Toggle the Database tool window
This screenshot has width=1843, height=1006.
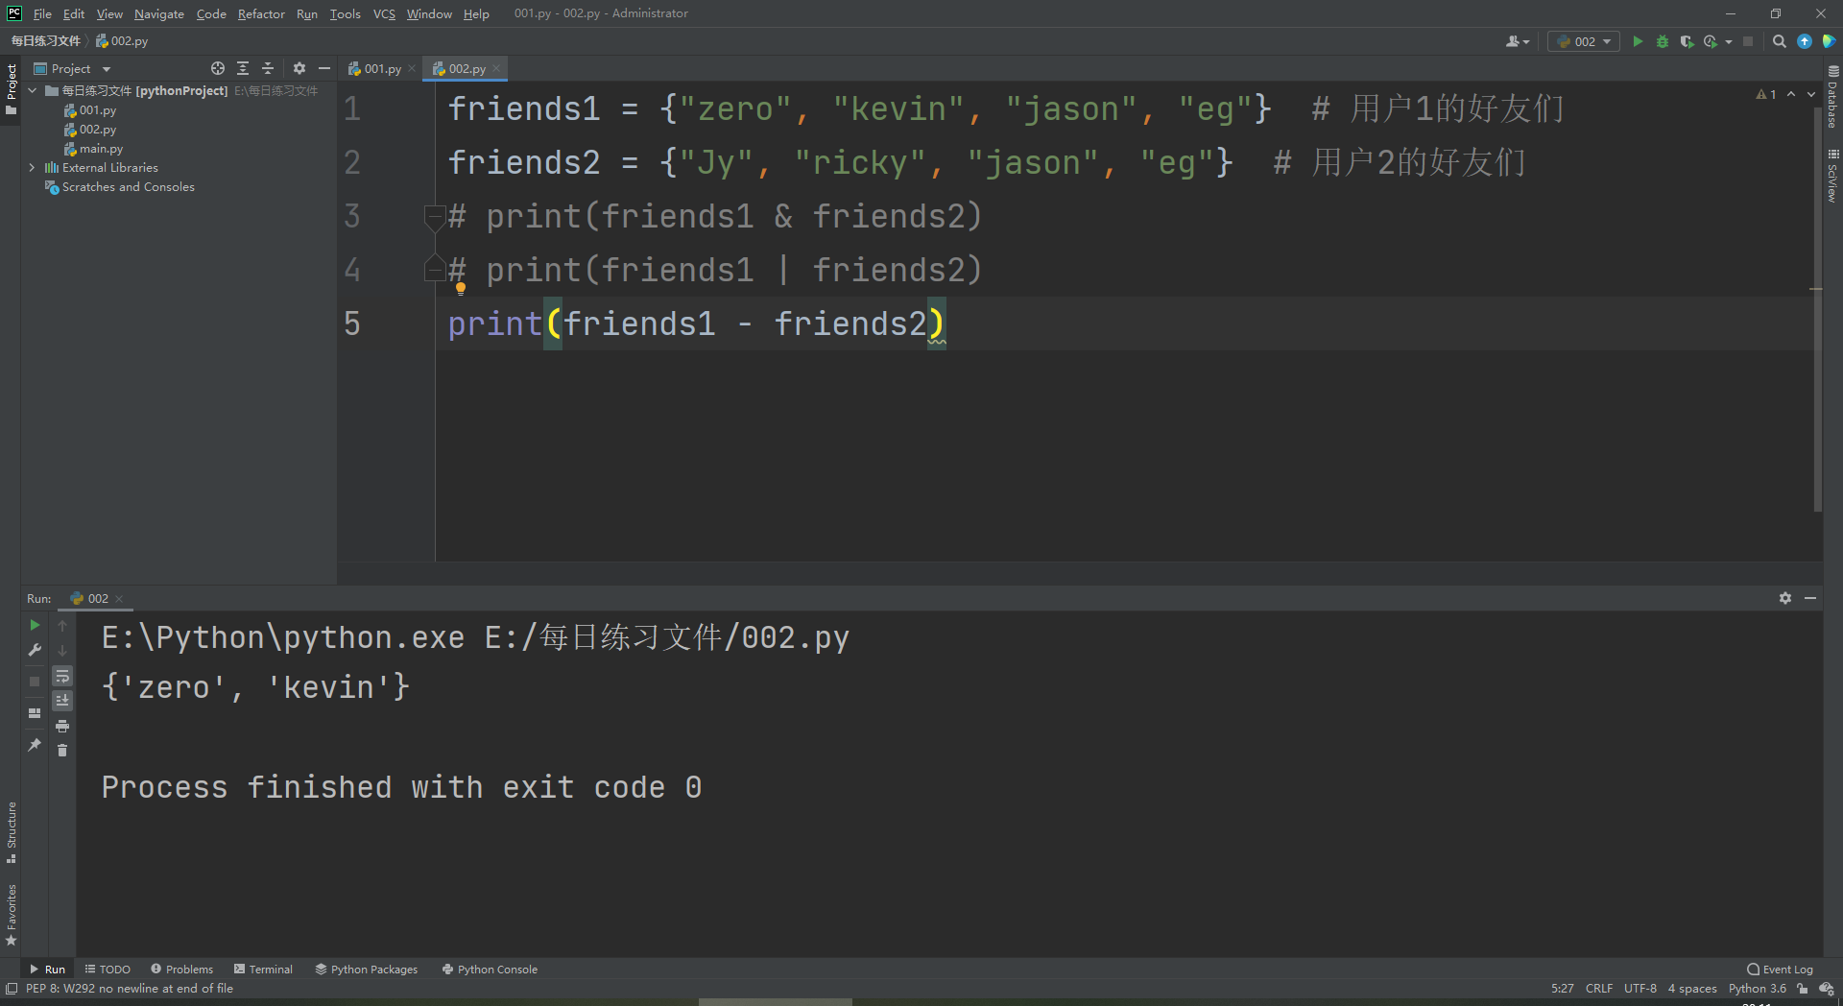[x=1832, y=97]
